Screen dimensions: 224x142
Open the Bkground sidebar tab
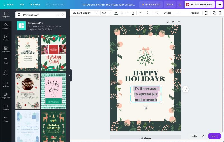click(x=6, y=96)
